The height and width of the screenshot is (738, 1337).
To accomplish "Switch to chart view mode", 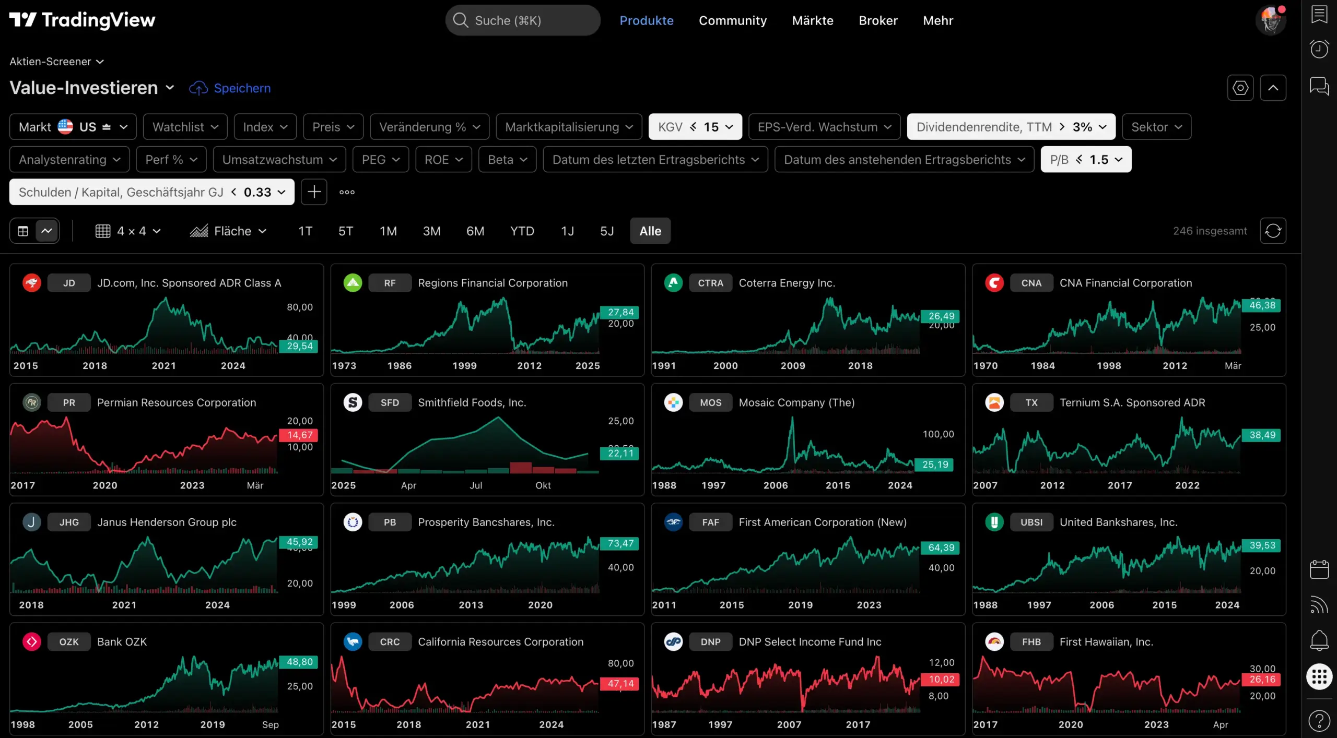I will [x=47, y=231].
